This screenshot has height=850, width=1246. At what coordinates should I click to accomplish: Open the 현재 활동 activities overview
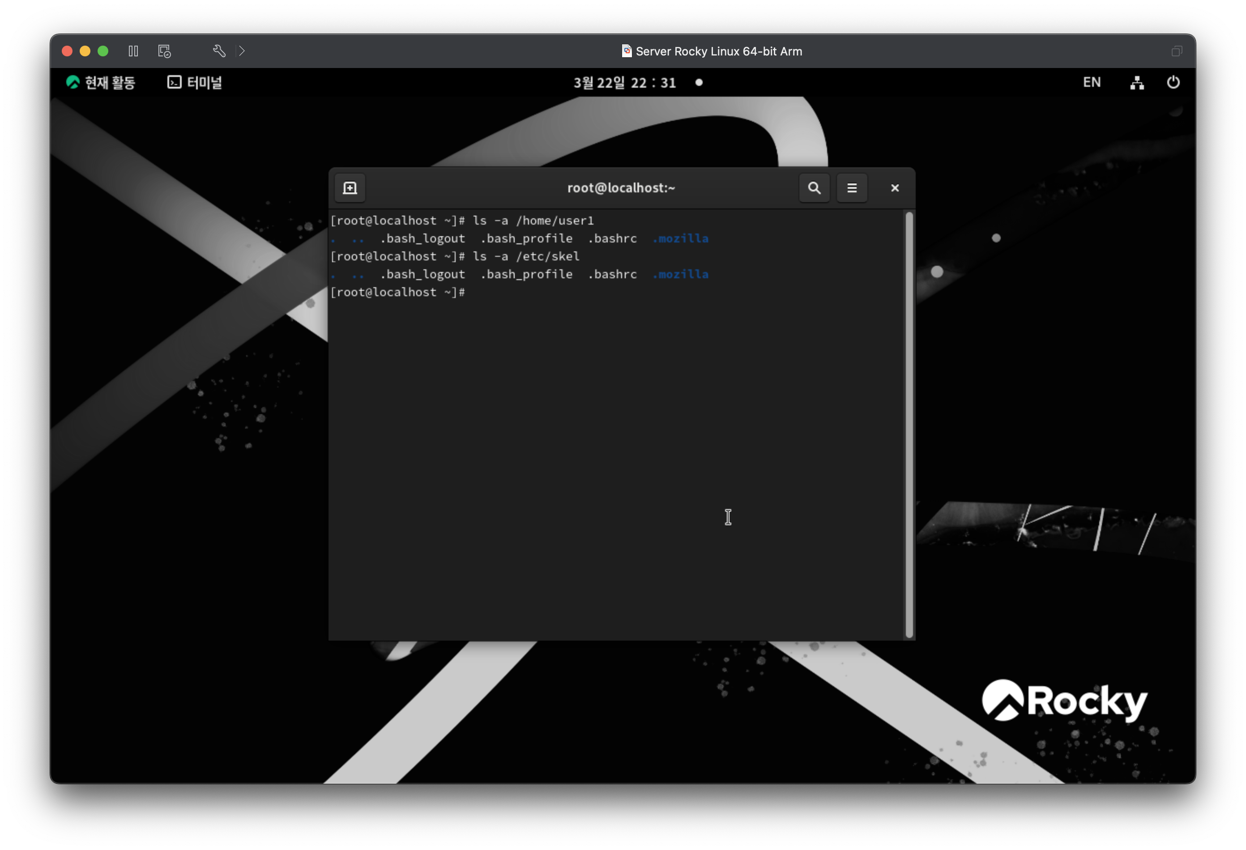pyautogui.click(x=101, y=82)
